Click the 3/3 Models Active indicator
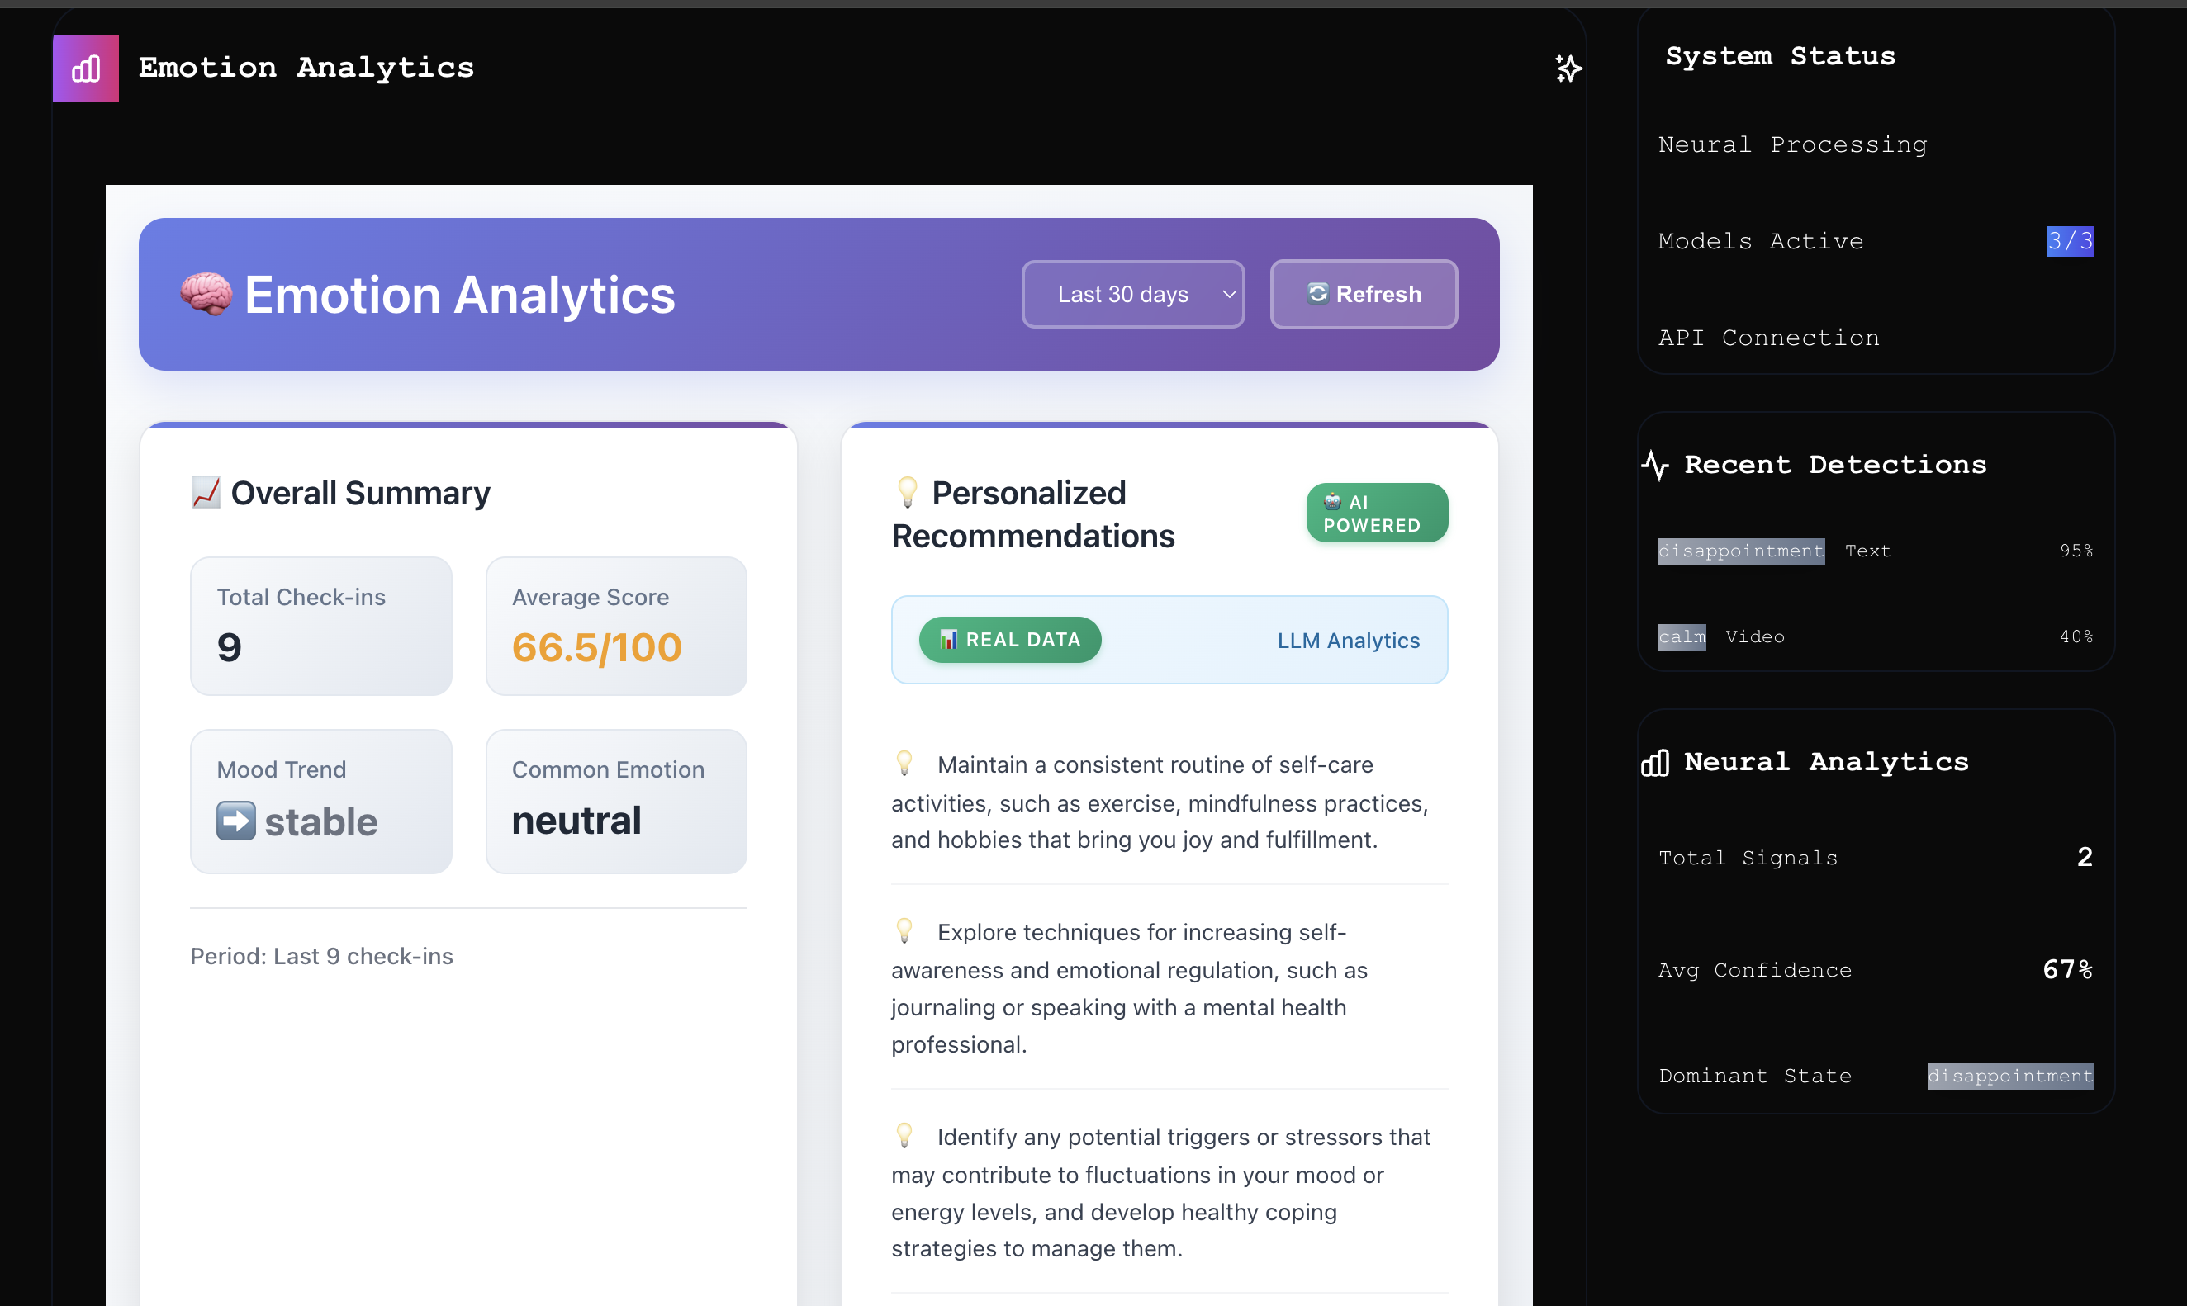The height and width of the screenshot is (1306, 2187). 2069,241
